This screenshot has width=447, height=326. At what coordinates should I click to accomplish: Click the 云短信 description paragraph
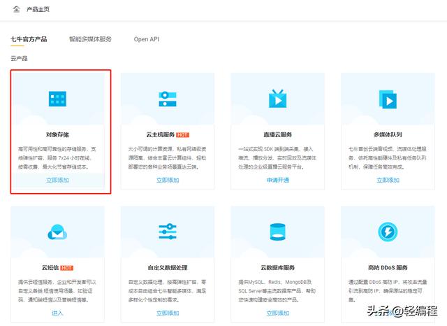click(x=57, y=290)
